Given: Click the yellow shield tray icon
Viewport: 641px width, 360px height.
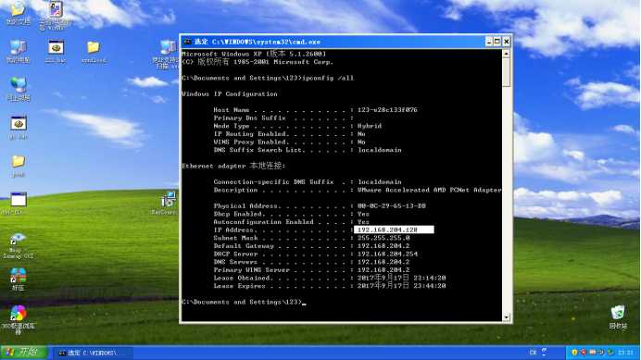Looking at the screenshot, I should coord(575,353).
